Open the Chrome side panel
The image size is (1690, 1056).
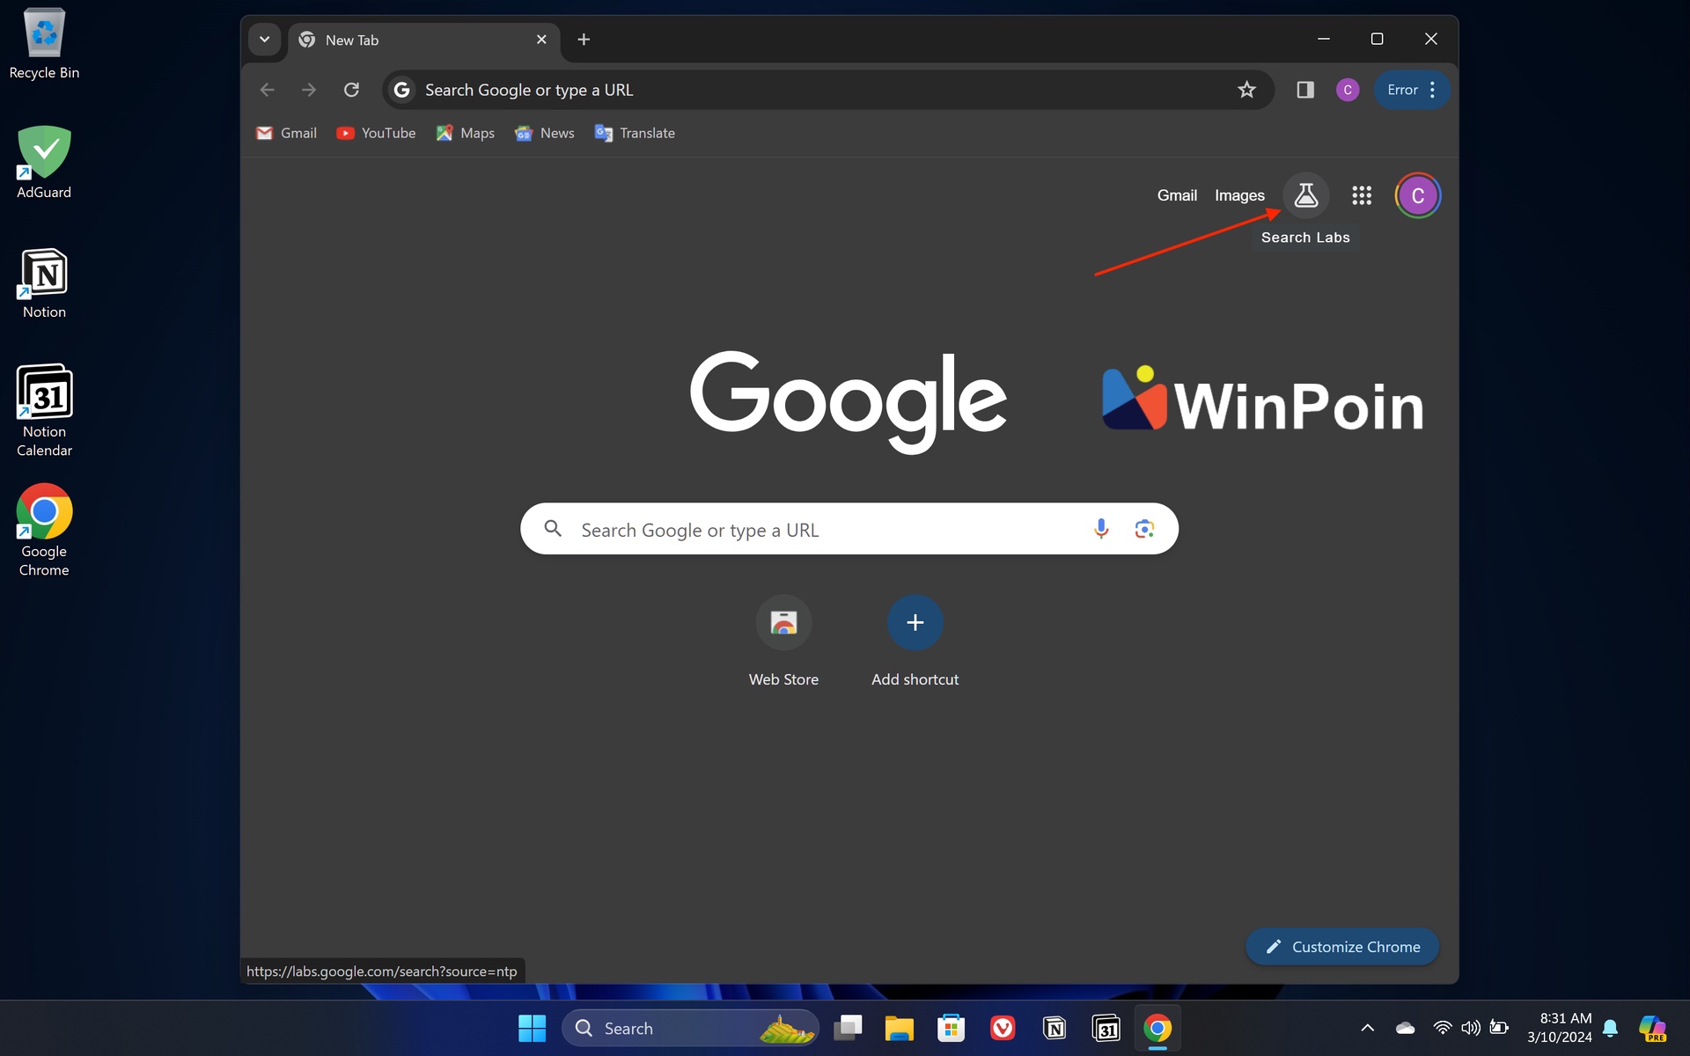[1304, 90]
